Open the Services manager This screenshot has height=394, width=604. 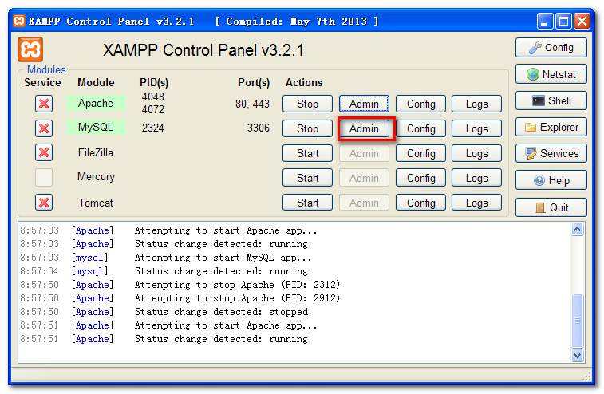click(551, 153)
